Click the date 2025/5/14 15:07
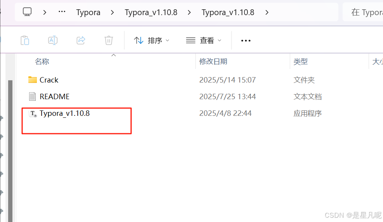383x222 pixels. coord(227,80)
